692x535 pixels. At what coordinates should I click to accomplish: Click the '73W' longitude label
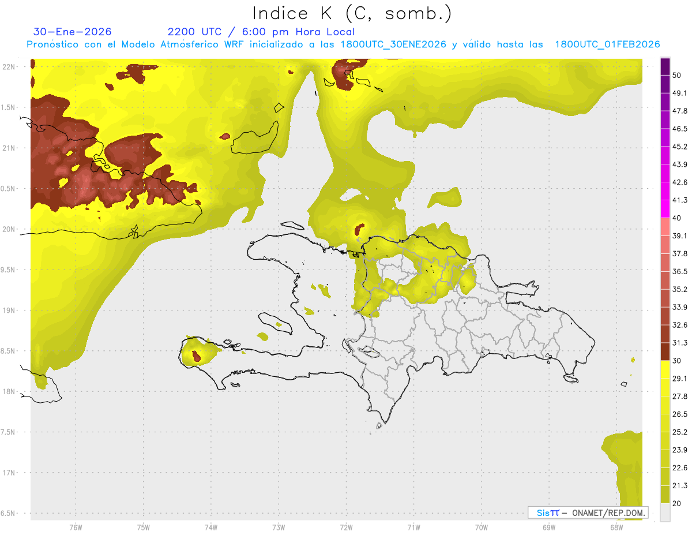[279, 527]
